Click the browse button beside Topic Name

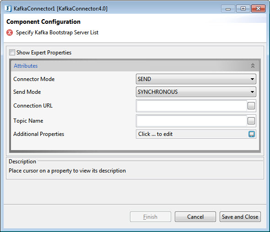(251, 121)
